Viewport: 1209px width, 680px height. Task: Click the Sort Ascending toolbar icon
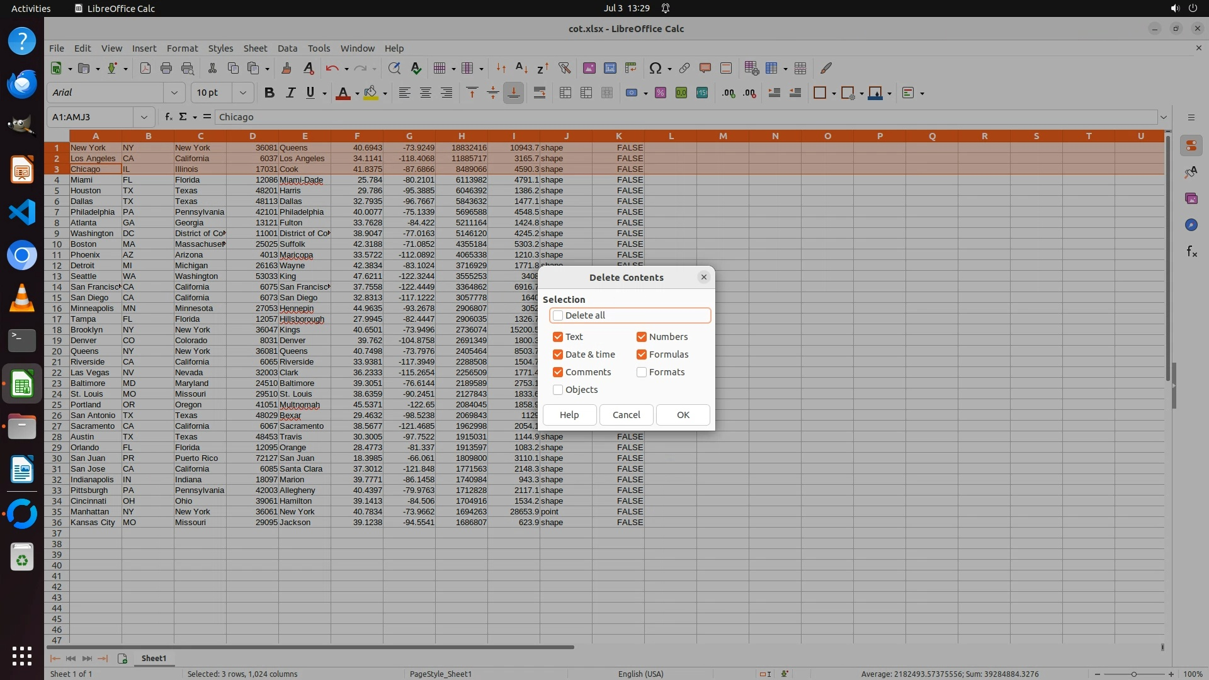coord(521,68)
